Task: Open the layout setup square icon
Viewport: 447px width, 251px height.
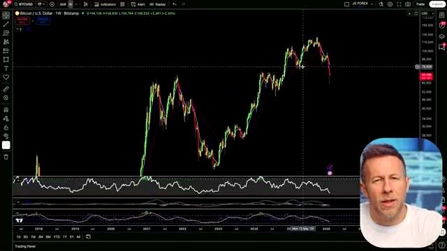Action: [x=346, y=4]
